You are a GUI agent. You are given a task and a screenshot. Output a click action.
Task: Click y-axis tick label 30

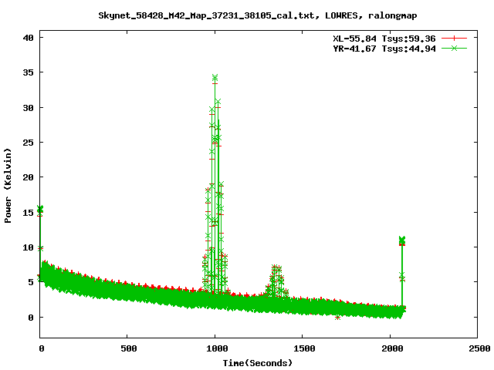tap(28, 108)
